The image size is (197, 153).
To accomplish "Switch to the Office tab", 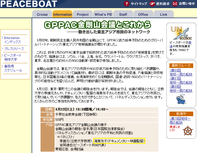I will [143, 14].
